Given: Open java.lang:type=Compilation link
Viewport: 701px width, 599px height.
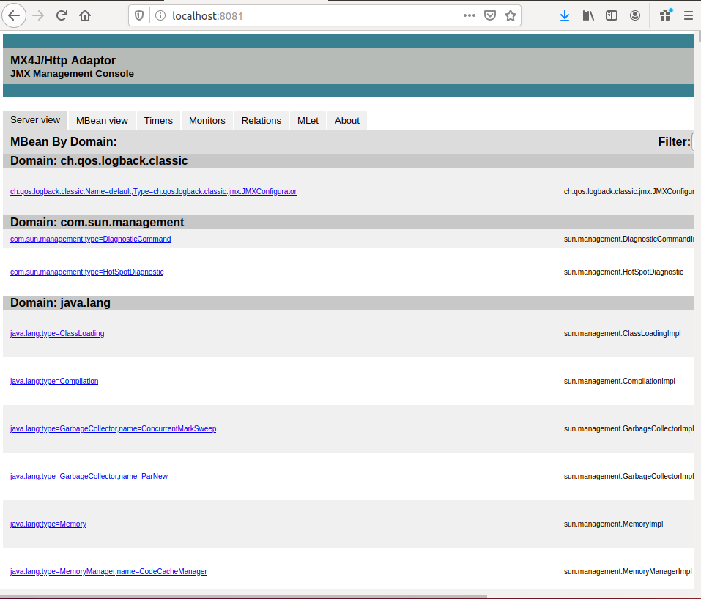Looking at the screenshot, I should (54, 381).
